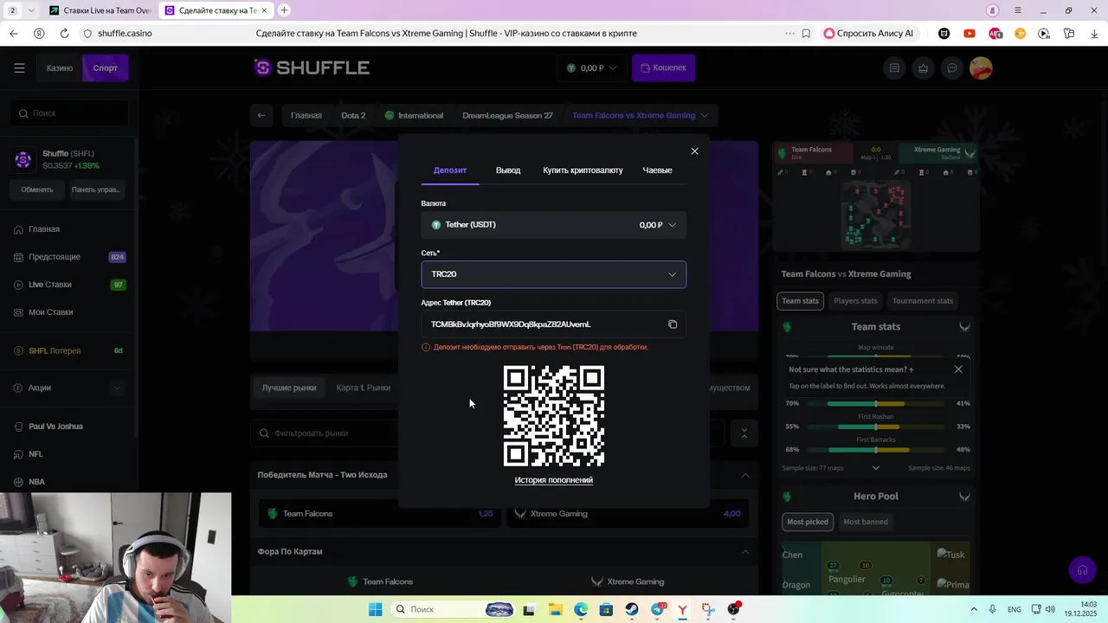
Task: Open the Чаевые tab
Action: (x=657, y=170)
